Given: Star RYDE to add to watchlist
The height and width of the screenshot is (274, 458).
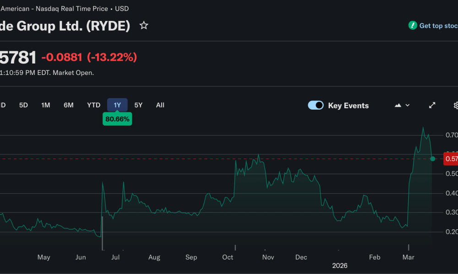Looking at the screenshot, I should (144, 26).
